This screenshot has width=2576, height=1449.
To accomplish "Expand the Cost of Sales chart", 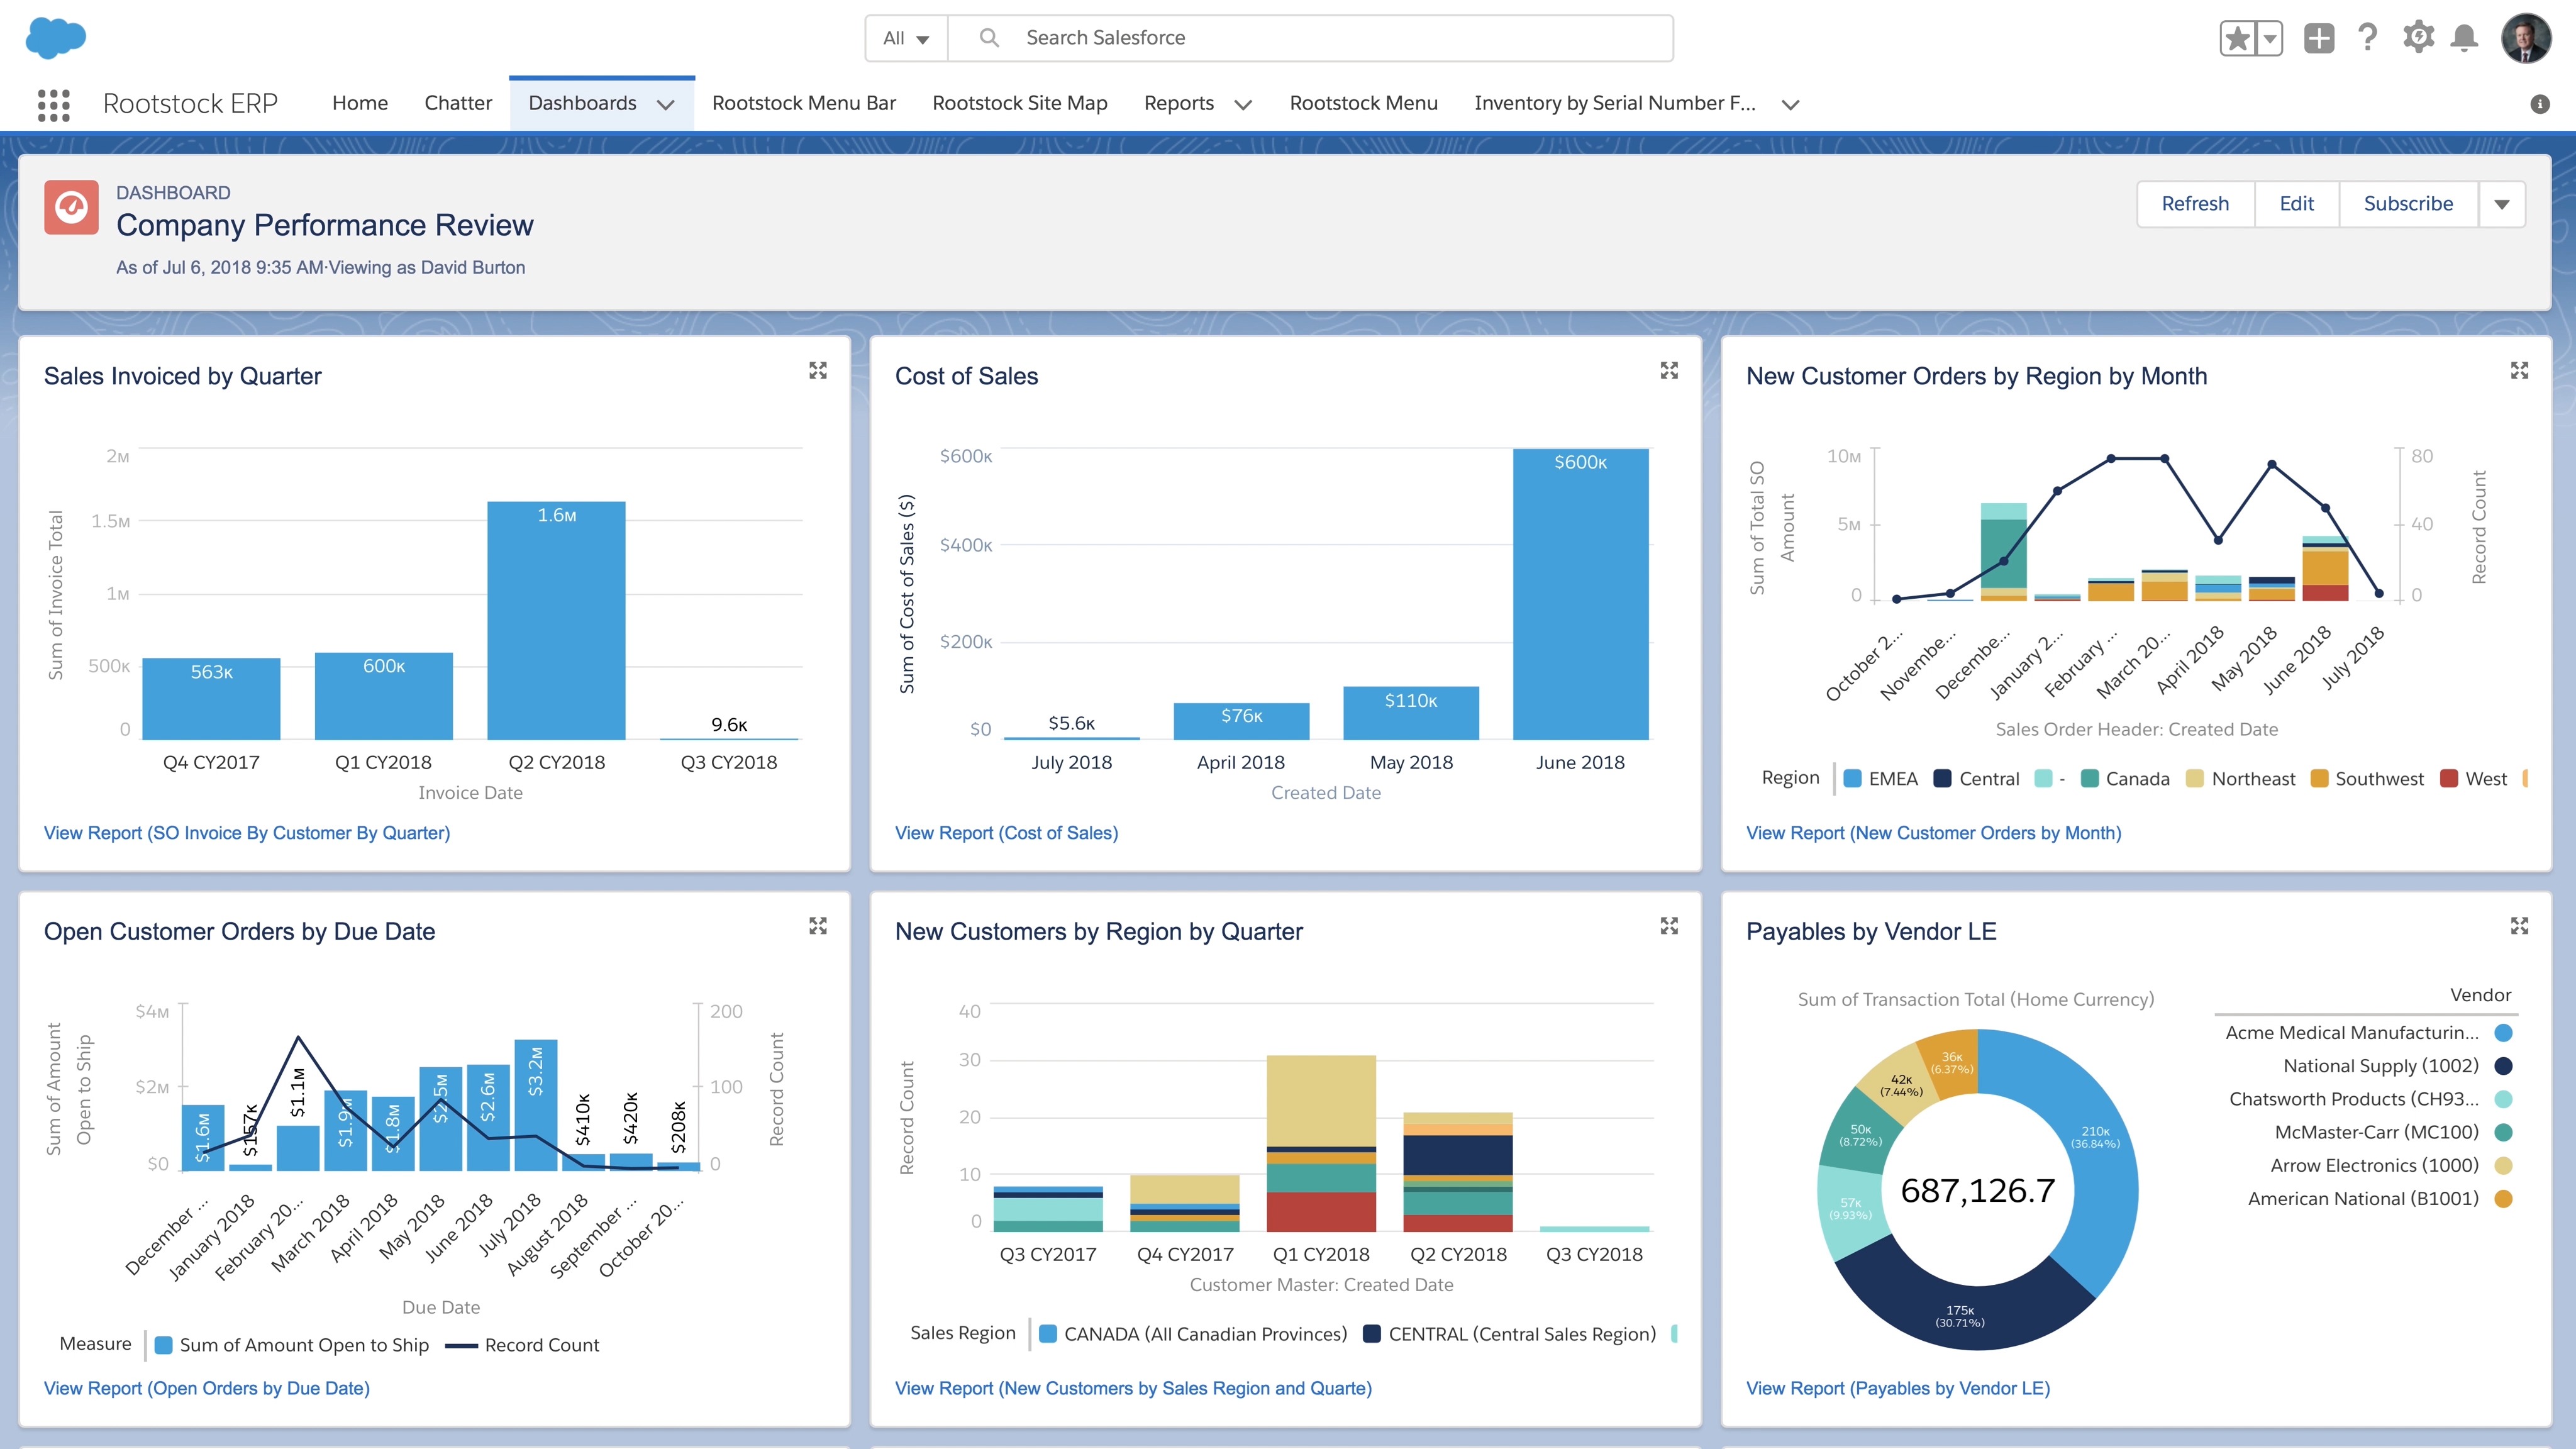I will coord(1669,371).
